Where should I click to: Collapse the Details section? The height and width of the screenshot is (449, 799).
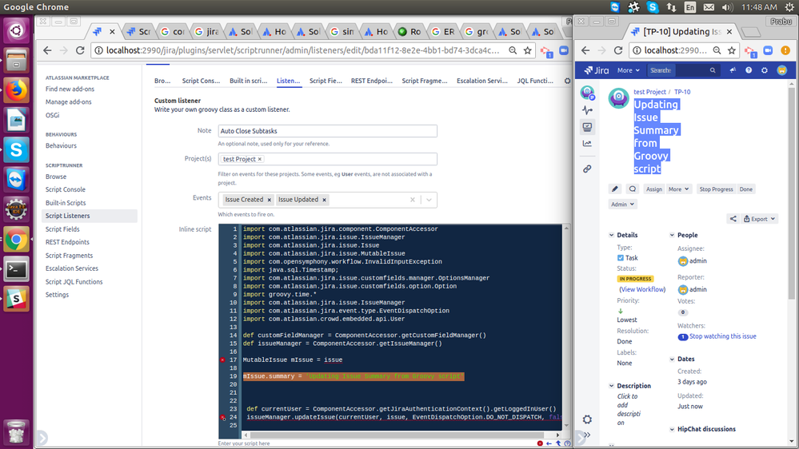tap(612, 235)
